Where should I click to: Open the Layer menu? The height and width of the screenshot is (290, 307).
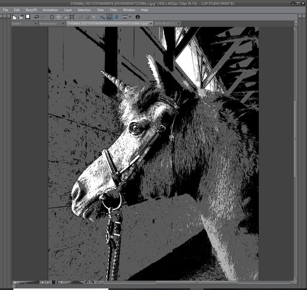click(68, 10)
